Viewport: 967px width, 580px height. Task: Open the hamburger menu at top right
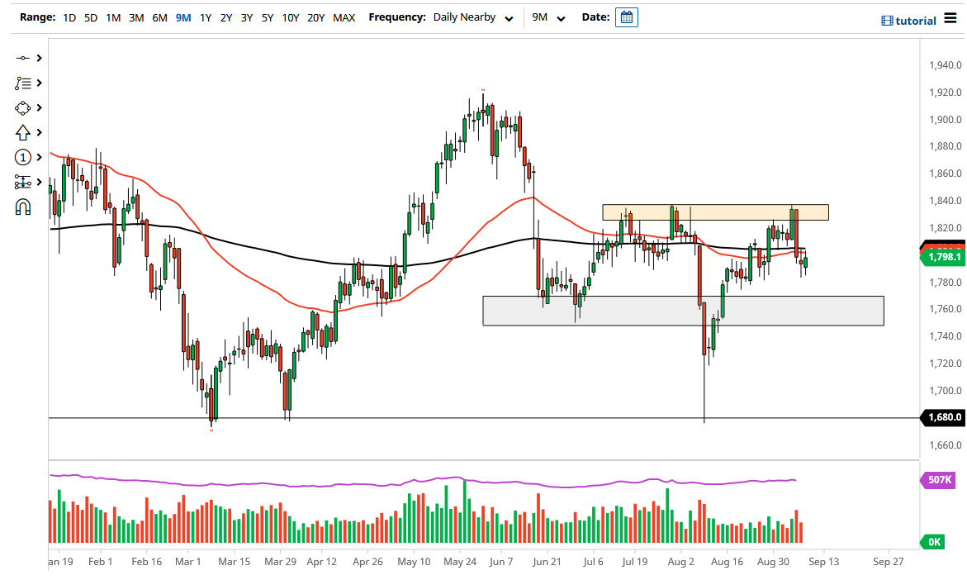(950, 18)
